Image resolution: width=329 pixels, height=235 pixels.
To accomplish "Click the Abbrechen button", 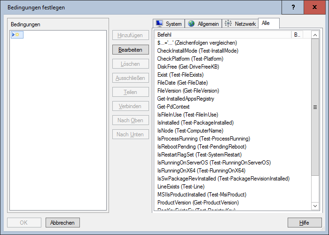I will point(63,222).
